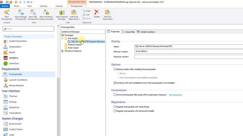Click the EXE setup file link
This screenshot has height=136, width=243.
click(175, 95)
